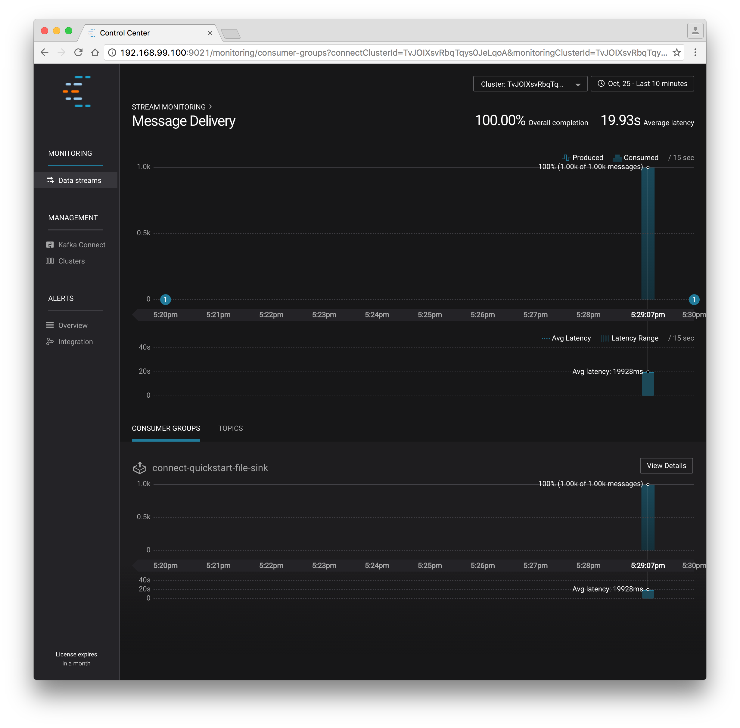Click alert marker at 5:30pm on timeline

[694, 299]
